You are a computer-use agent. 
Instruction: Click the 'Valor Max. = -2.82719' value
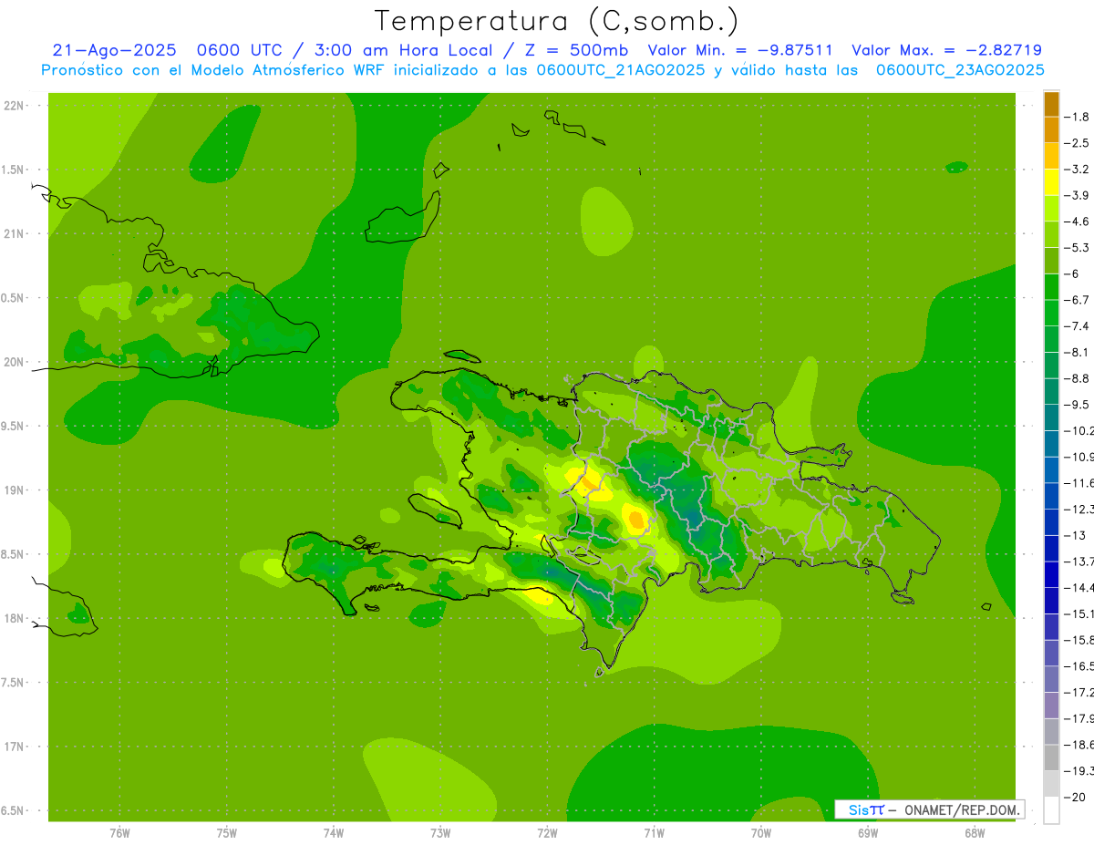(946, 50)
